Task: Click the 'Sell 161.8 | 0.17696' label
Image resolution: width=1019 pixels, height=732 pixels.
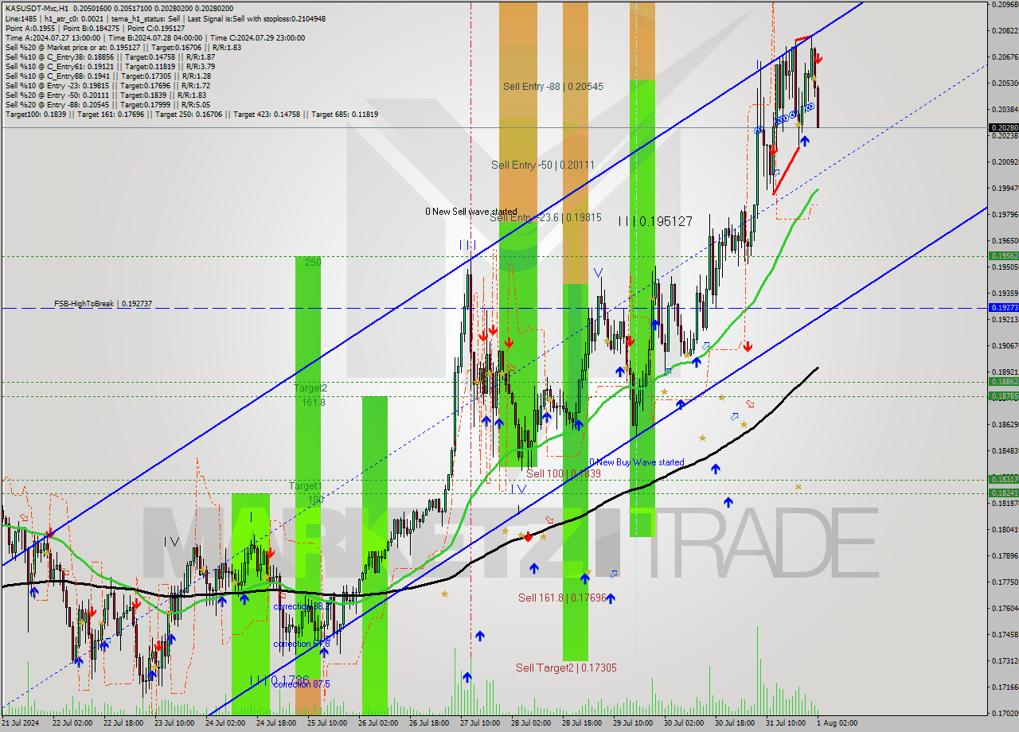Action: coord(562,598)
